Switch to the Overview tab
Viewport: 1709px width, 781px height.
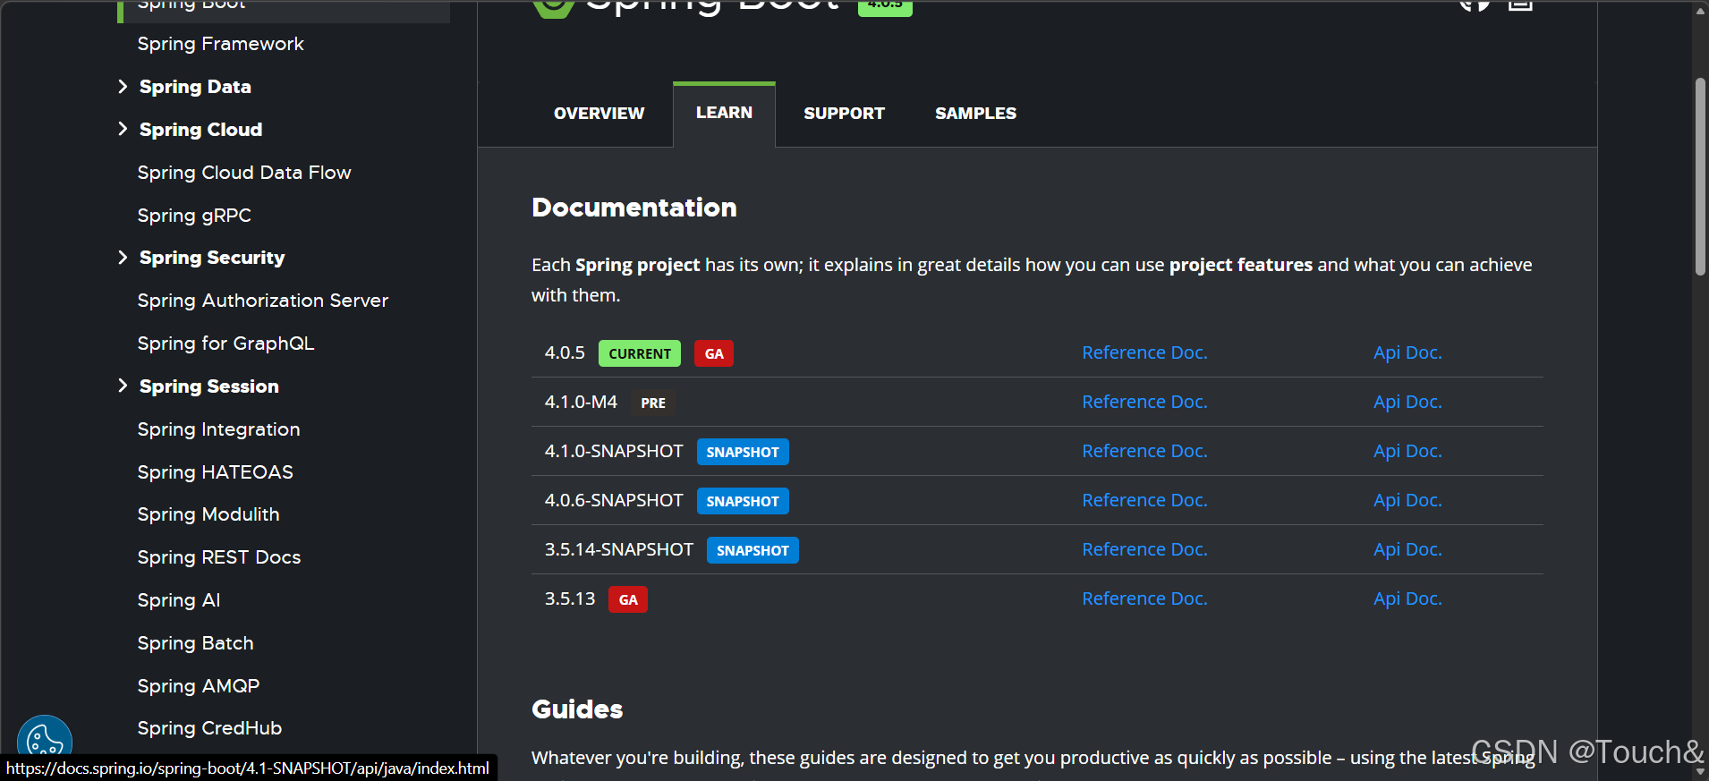click(599, 114)
